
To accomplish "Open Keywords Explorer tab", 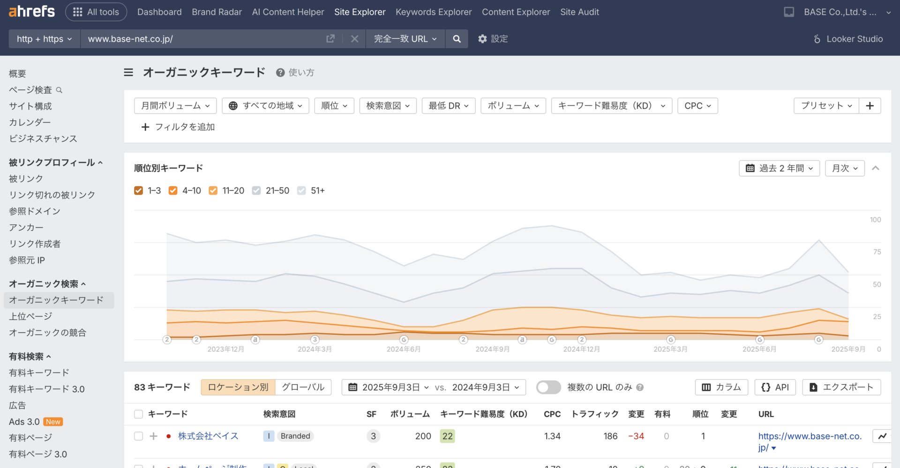I will [434, 12].
